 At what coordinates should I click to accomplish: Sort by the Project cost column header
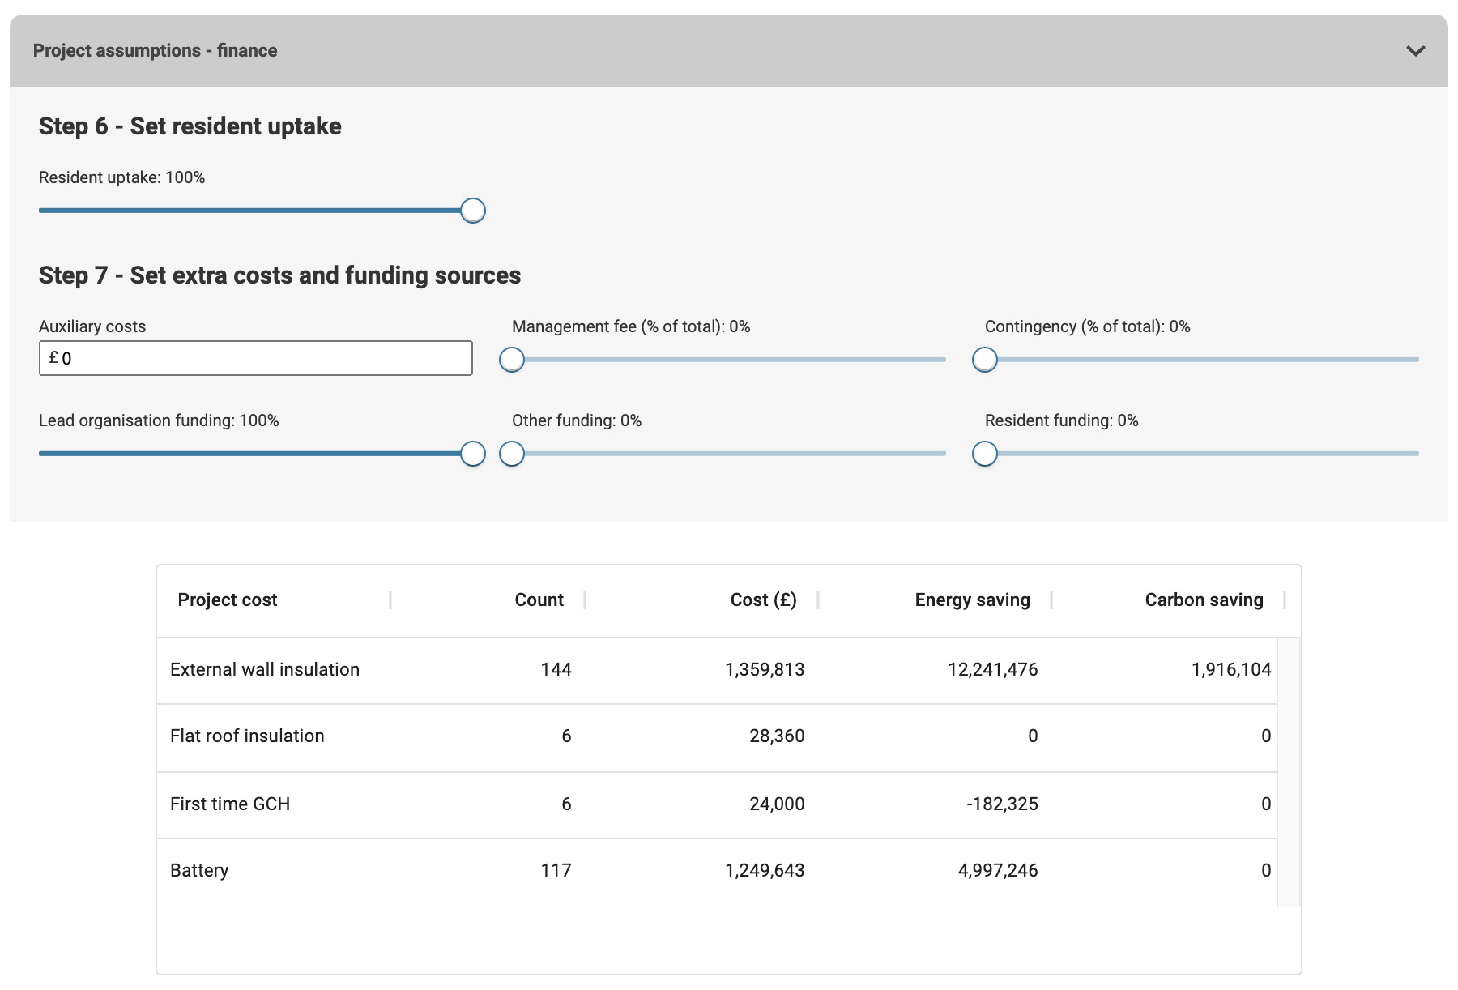coord(228,600)
